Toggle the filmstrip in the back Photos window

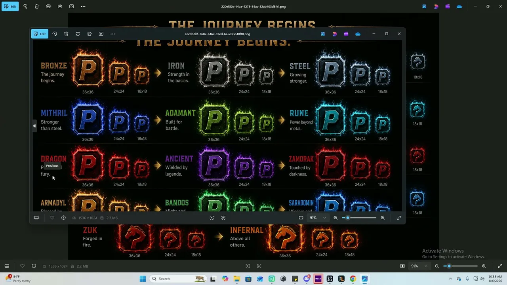[x=7, y=266]
